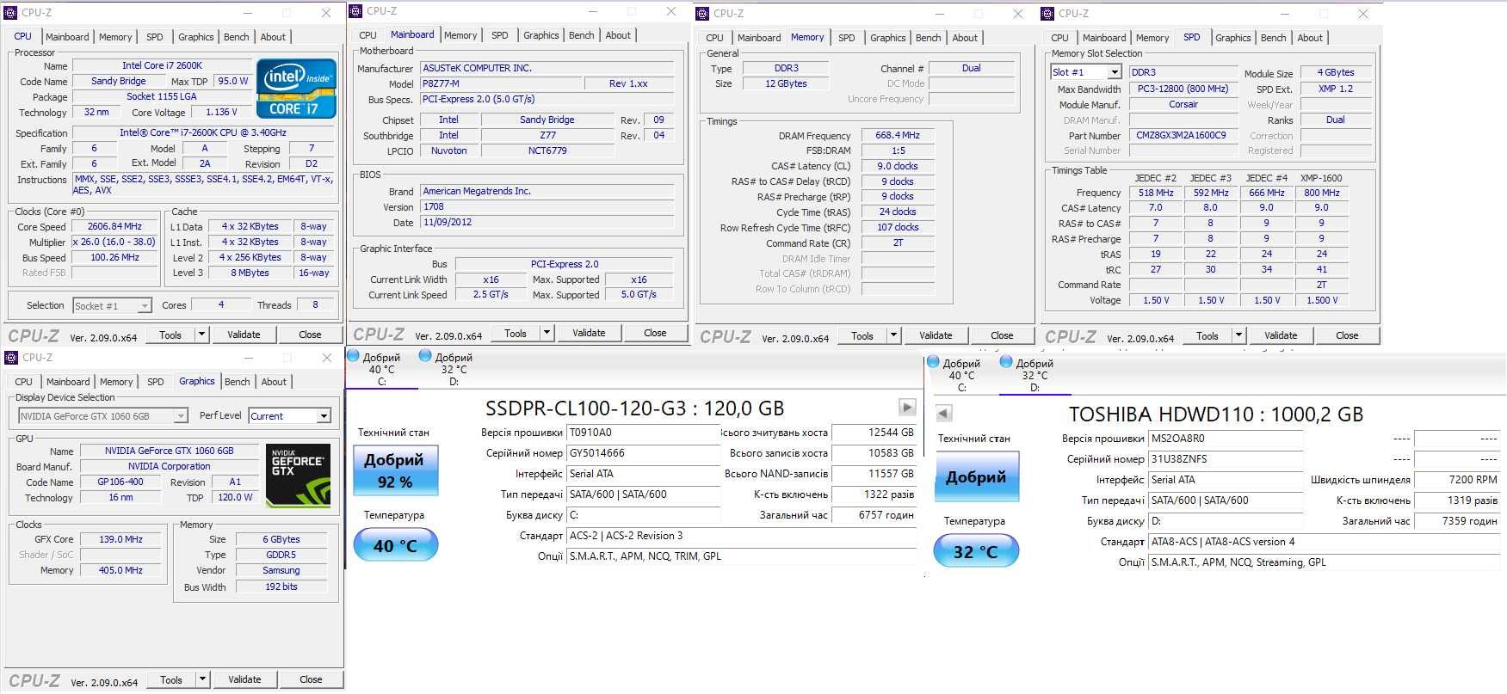This screenshot has width=1507, height=694.
Task: Click the Intel Core i7 logo image
Action: [x=297, y=89]
